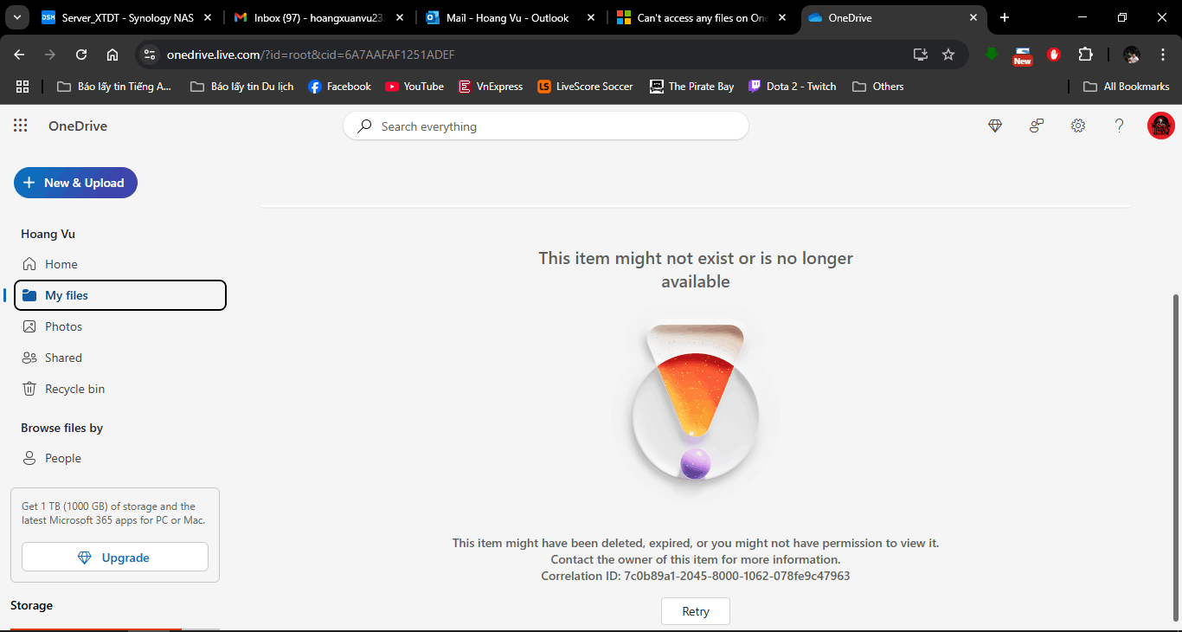Select the OneDrive browser tab
1182x632 pixels.
coord(894,17)
